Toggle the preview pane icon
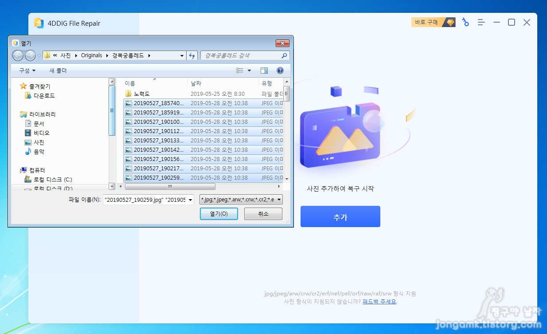The image size is (547, 334). coord(264,71)
